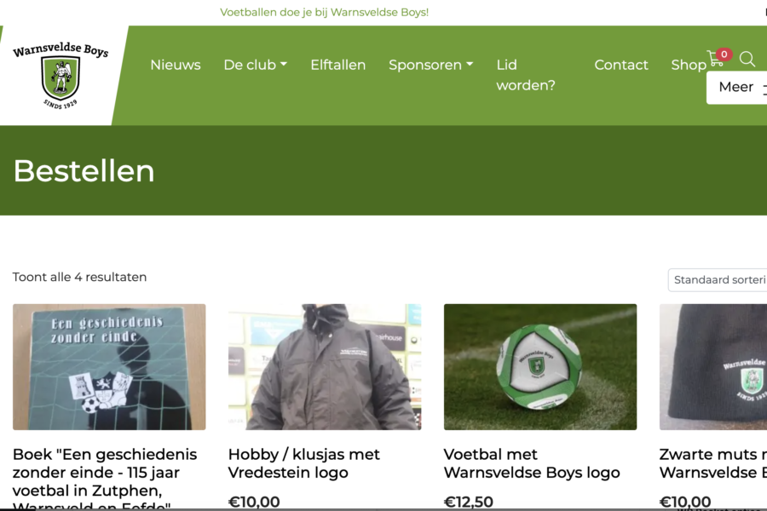This screenshot has height=511, width=767.
Task: Click the Meer menu button
Action: click(x=736, y=87)
